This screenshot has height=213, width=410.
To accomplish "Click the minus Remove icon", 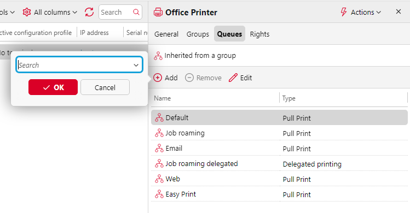I will [189, 78].
